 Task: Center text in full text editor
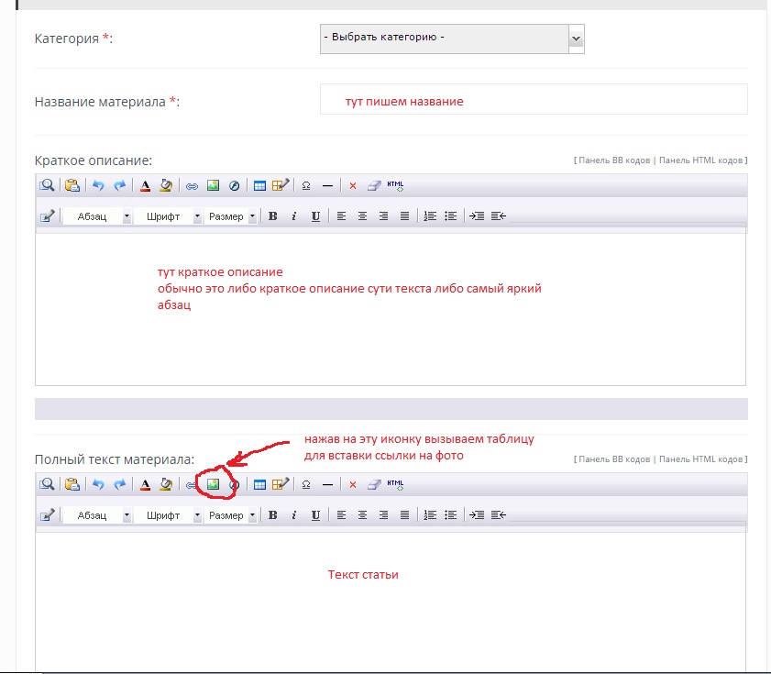pos(362,515)
